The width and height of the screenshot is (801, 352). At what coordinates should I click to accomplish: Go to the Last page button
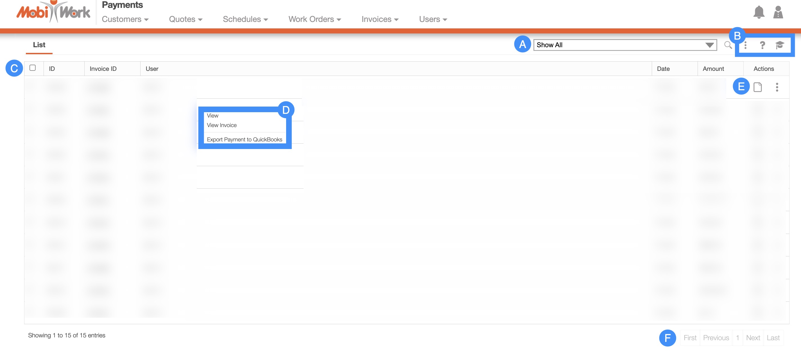(x=773, y=338)
